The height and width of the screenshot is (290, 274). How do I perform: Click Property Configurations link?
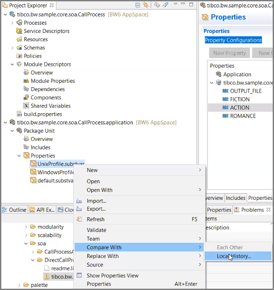[233, 40]
